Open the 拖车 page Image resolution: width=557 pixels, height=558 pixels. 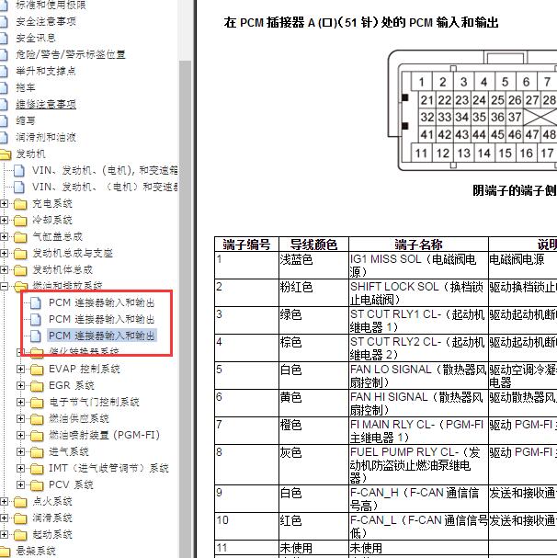[x=25, y=87]
